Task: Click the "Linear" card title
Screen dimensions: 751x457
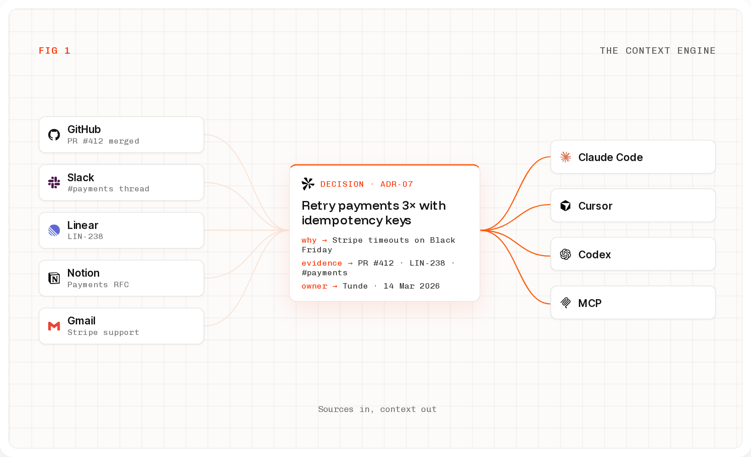Action: pos(83,225)
